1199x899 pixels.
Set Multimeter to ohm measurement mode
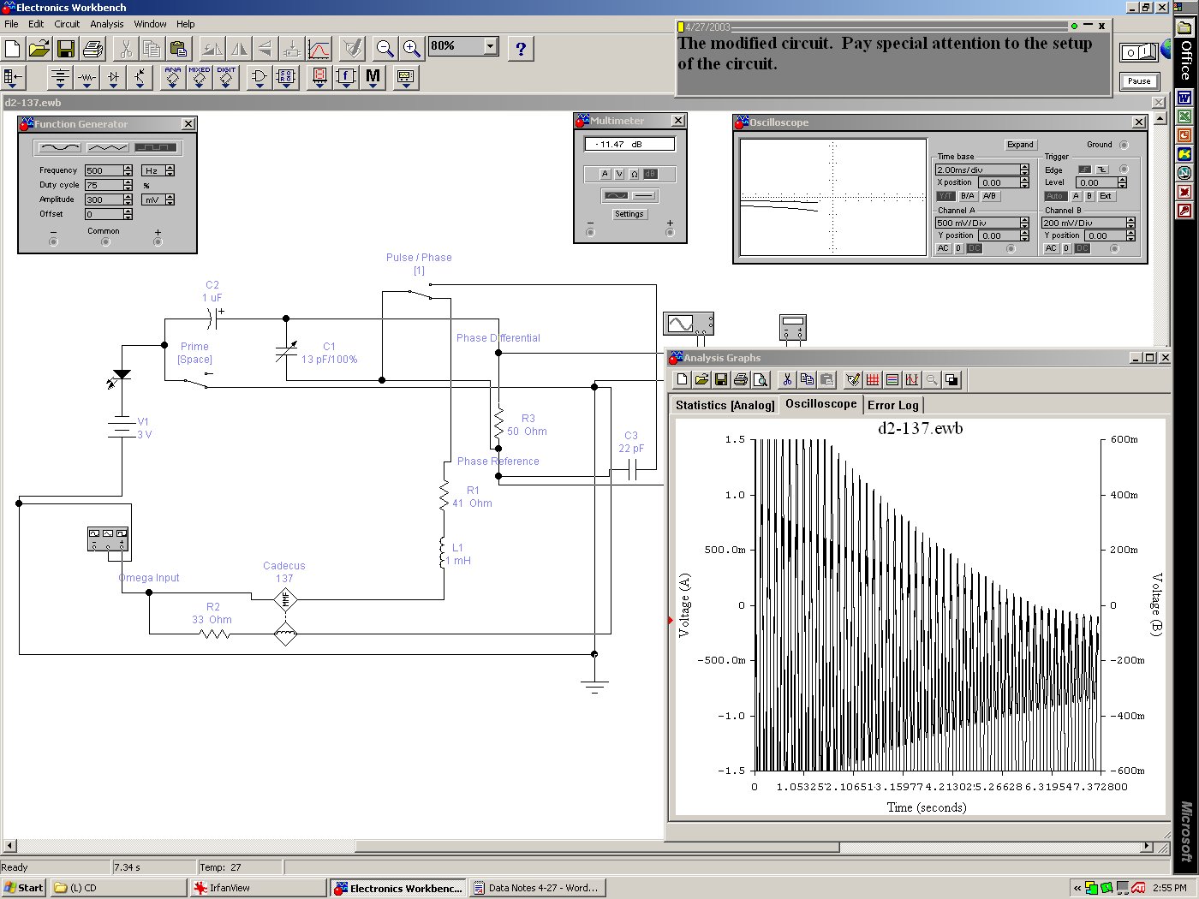[634, 174]
